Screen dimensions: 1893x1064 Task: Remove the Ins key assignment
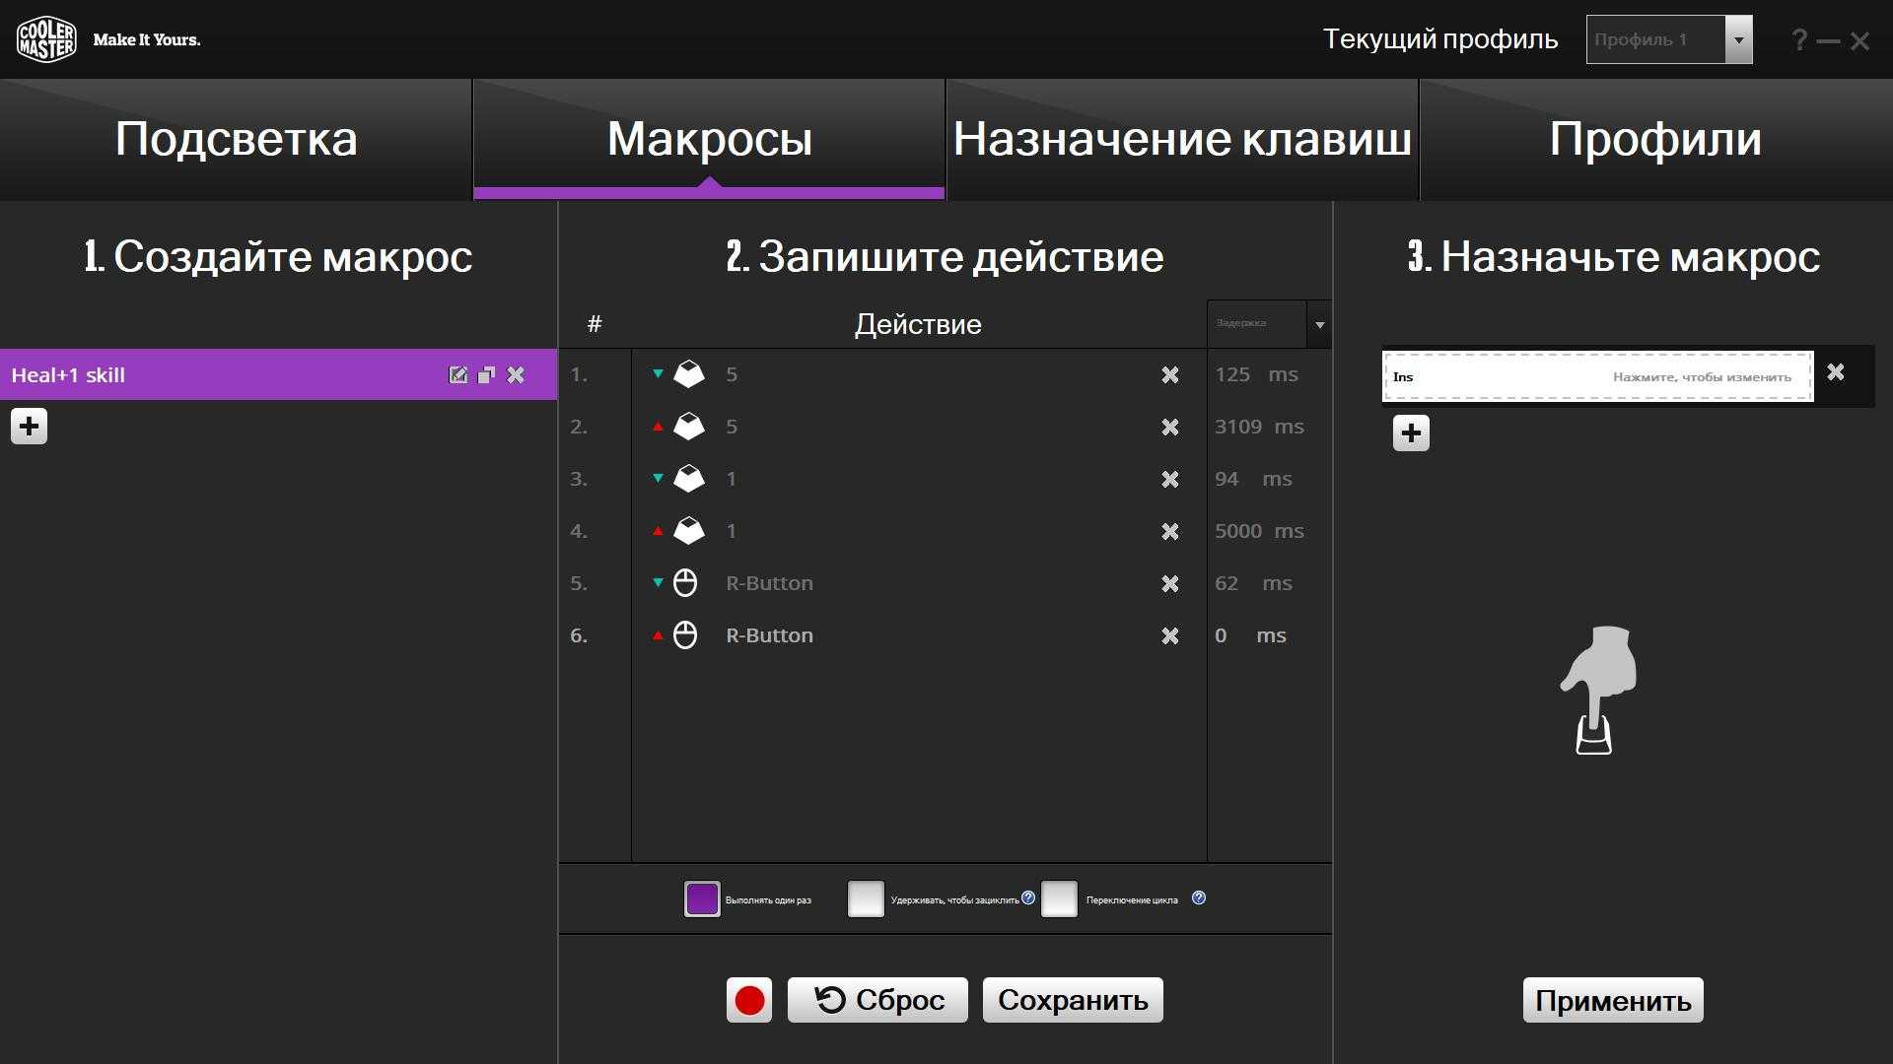1835,372
